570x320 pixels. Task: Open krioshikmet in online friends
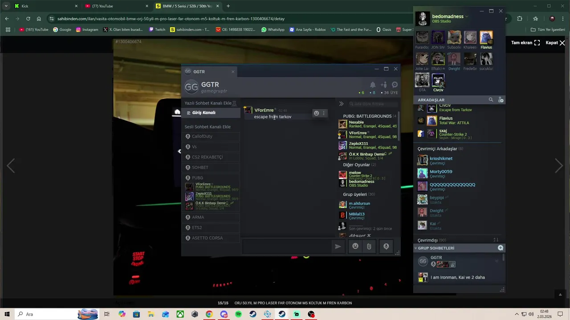[x=459, y=160]
